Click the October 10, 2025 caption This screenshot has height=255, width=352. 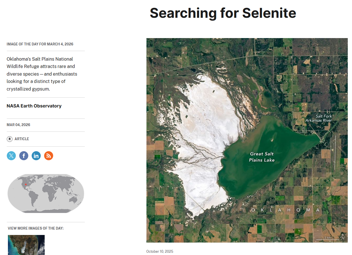pos(160,252)
